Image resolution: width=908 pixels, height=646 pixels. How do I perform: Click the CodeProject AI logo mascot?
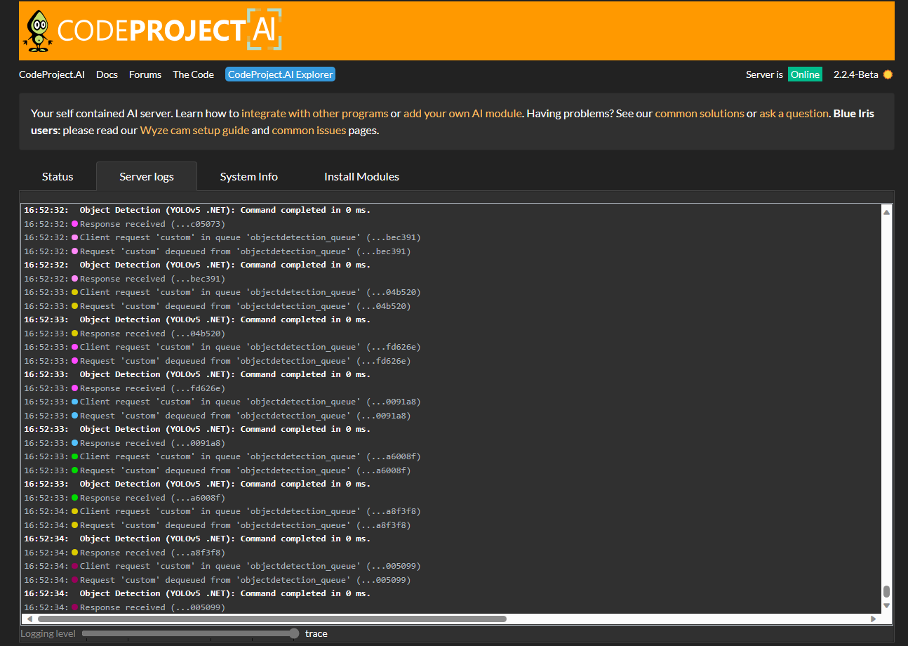[38, 31]
